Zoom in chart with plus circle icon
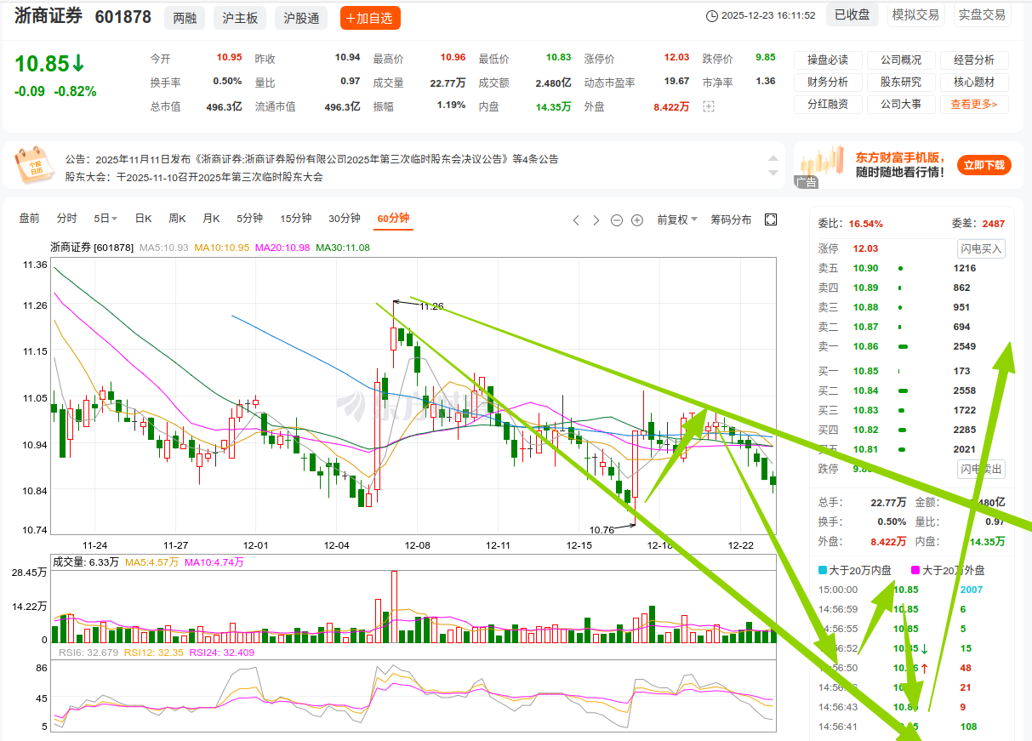 636,219
